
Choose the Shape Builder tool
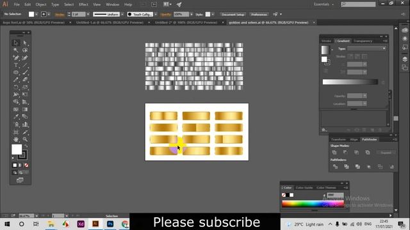point(16,102)
